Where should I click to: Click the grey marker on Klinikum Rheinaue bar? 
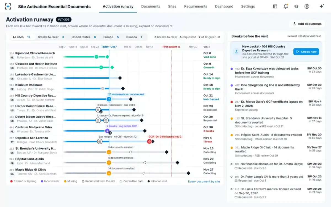click(x=103, y=89)
